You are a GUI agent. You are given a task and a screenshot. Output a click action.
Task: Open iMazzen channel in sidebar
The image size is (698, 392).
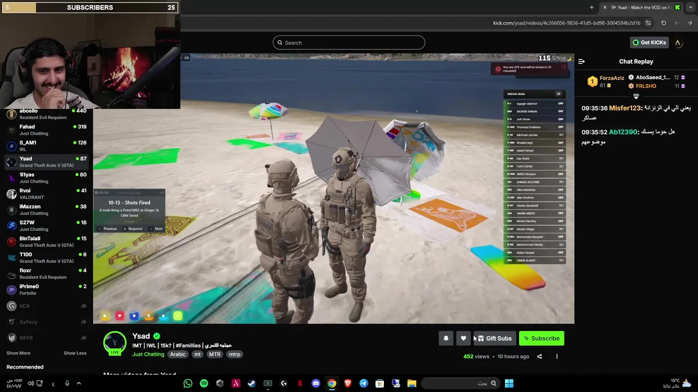coord(46,210)
